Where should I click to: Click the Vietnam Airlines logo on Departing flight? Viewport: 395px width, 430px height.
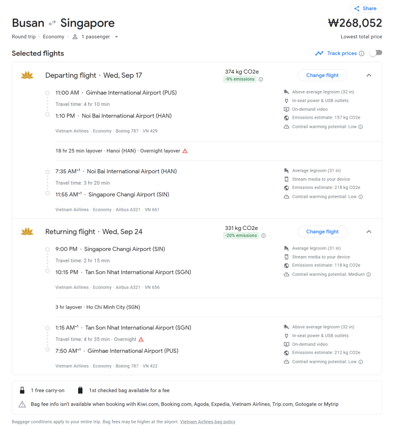pos(27,75)
